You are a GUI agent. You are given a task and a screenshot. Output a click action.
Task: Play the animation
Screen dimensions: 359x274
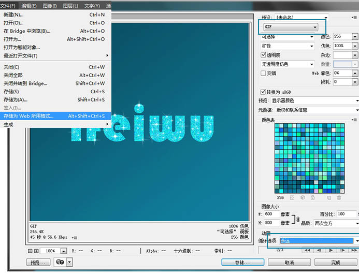coord(331,250)
